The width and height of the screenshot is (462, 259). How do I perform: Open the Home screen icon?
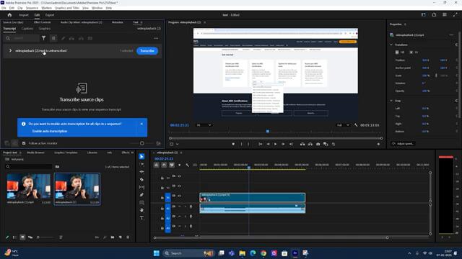pyautogui.click(x=9, y=14)
